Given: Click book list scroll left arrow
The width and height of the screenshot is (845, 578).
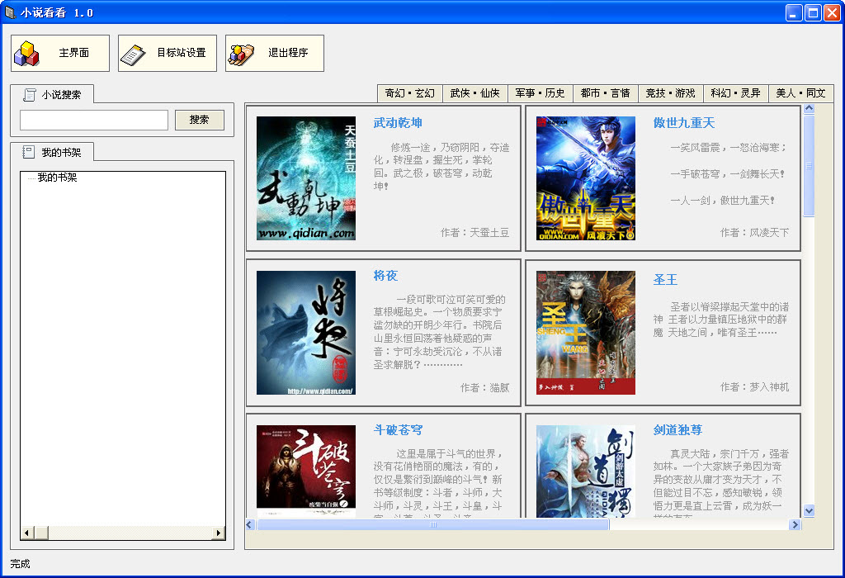Looking at the screenshot, I should click(x=250, y=524).
